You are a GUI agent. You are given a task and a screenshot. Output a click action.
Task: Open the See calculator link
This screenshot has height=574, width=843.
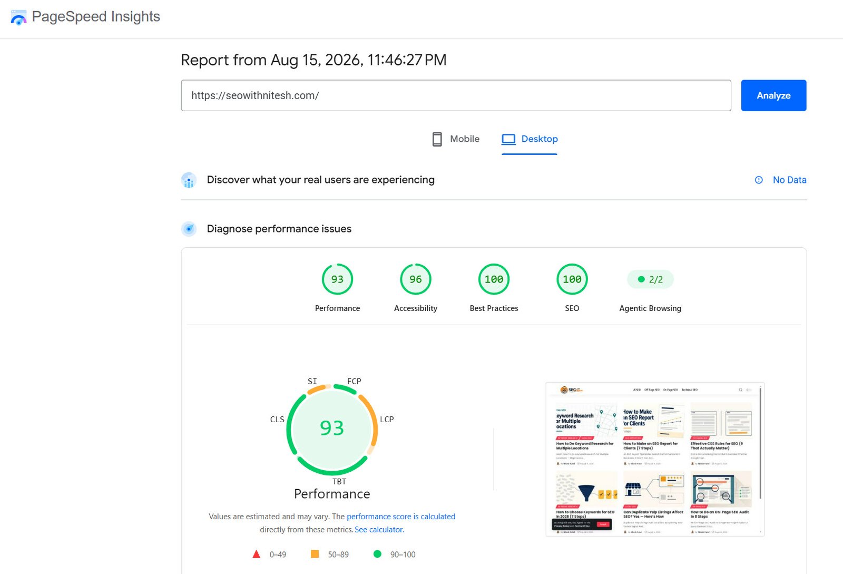point(379,530)
